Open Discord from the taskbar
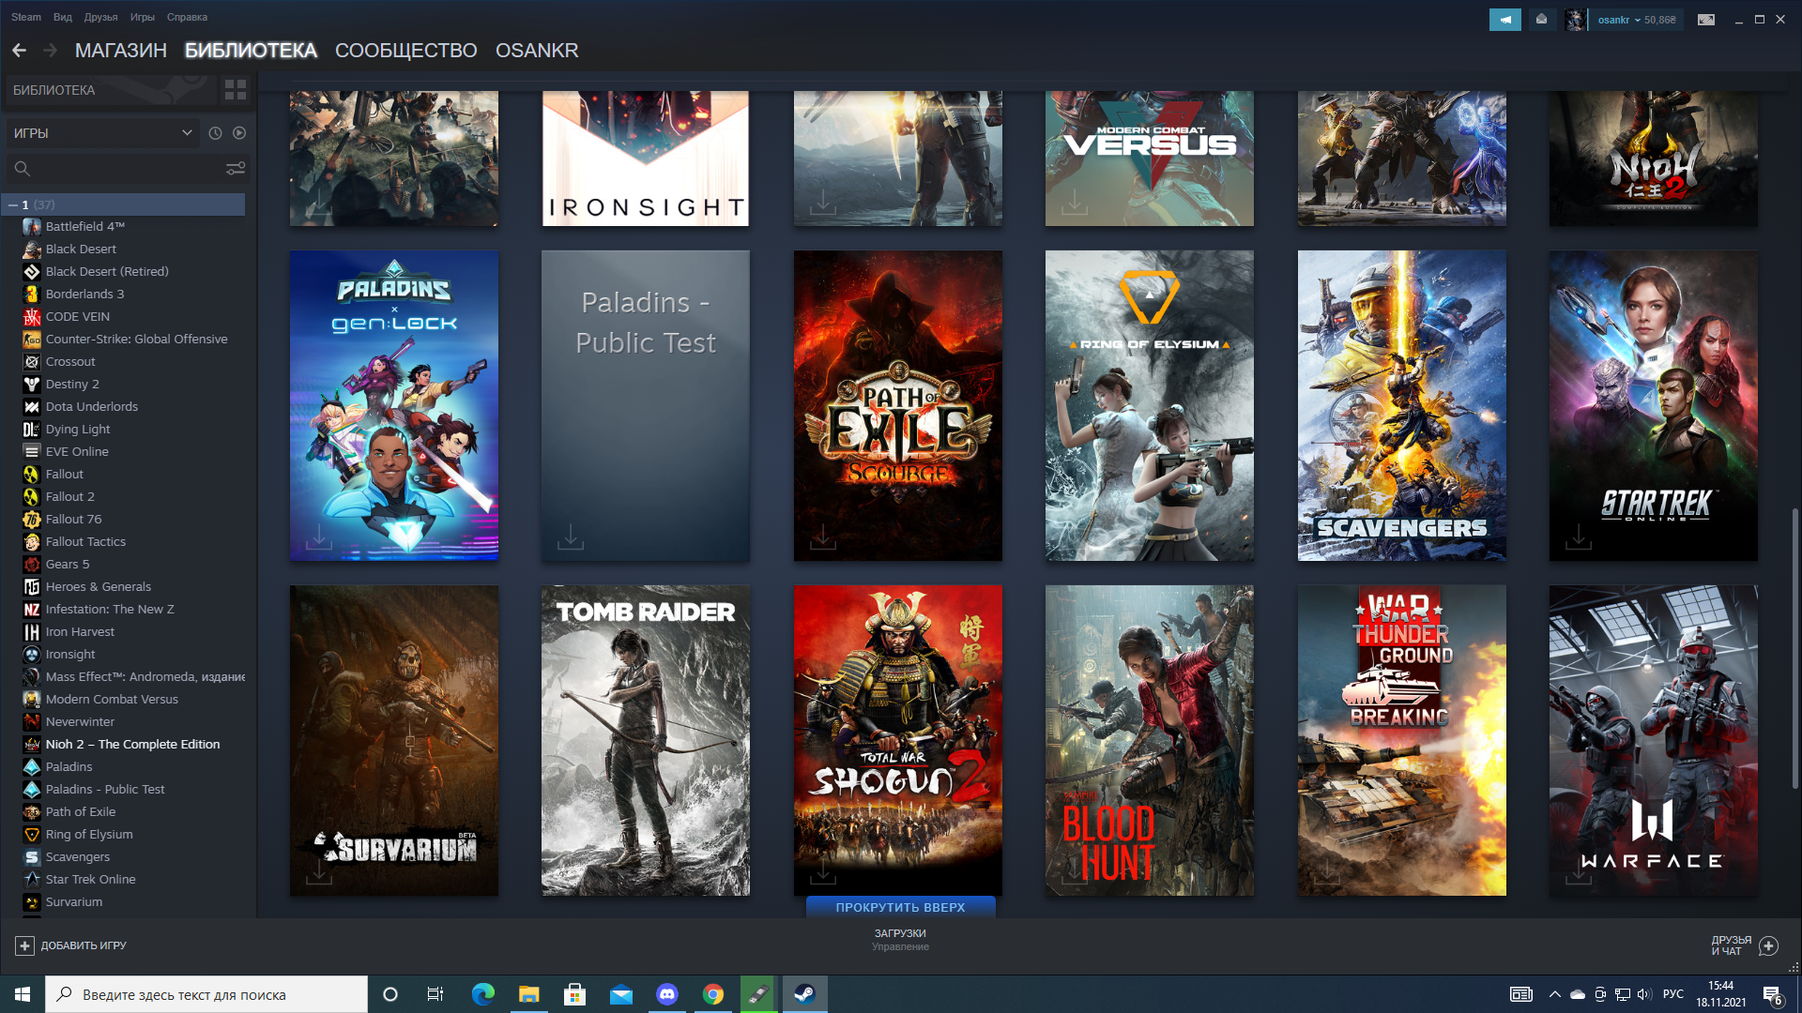Viewport: 1802px width, 1013px height. pos(667,994)
